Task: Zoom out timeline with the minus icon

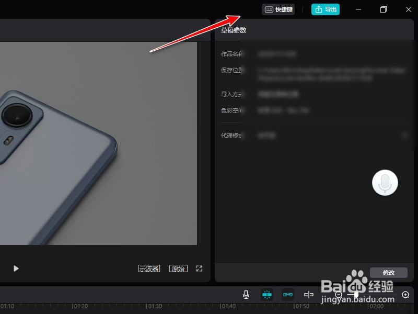Action: [339, 294]
